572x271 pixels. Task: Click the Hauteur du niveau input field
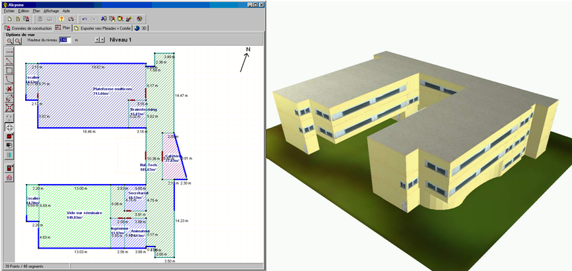[65, 40]
